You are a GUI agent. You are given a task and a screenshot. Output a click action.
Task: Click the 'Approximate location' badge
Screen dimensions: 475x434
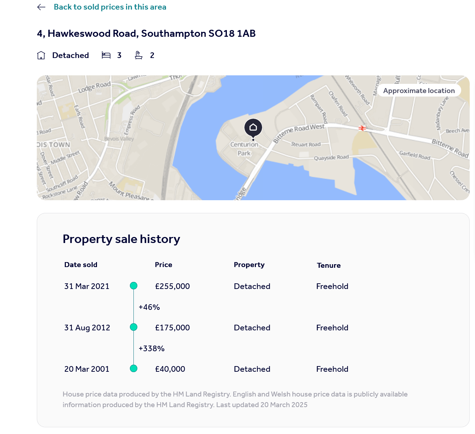click(419, 91)
